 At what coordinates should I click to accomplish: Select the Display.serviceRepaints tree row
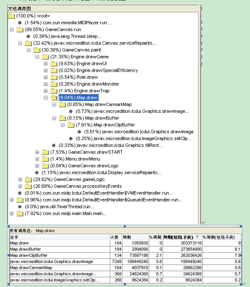click(102, 172)
